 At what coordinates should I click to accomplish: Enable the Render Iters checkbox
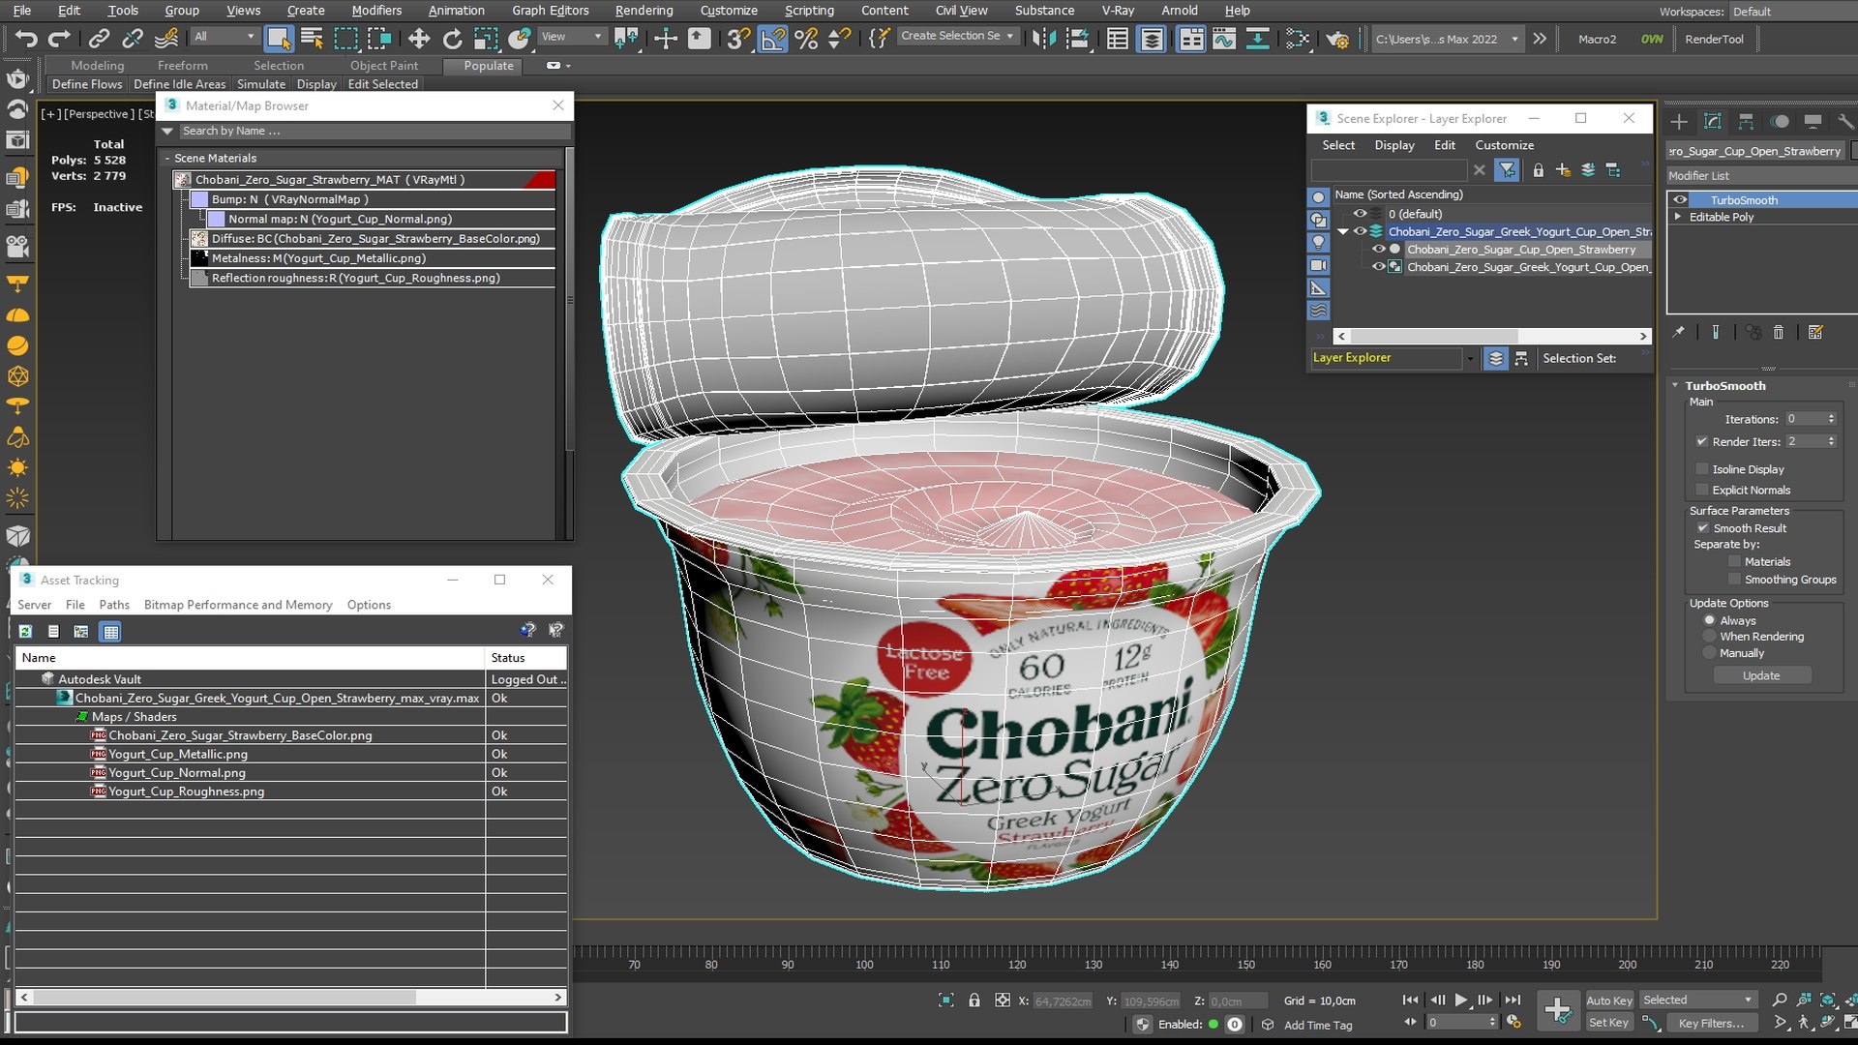(x=1702, y=441)
